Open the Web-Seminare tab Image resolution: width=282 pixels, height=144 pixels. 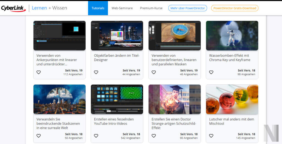(122, 8)
